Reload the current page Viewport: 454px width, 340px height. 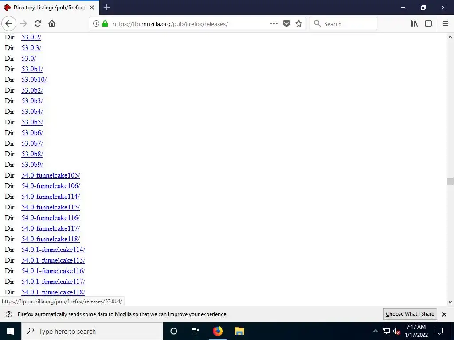(38, 24)
